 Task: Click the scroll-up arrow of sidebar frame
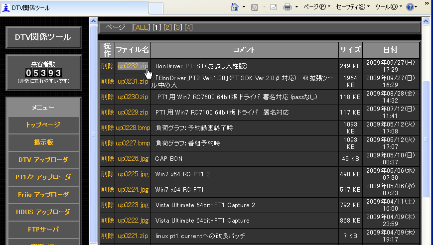pyautogui.click(x=93, y=21)
